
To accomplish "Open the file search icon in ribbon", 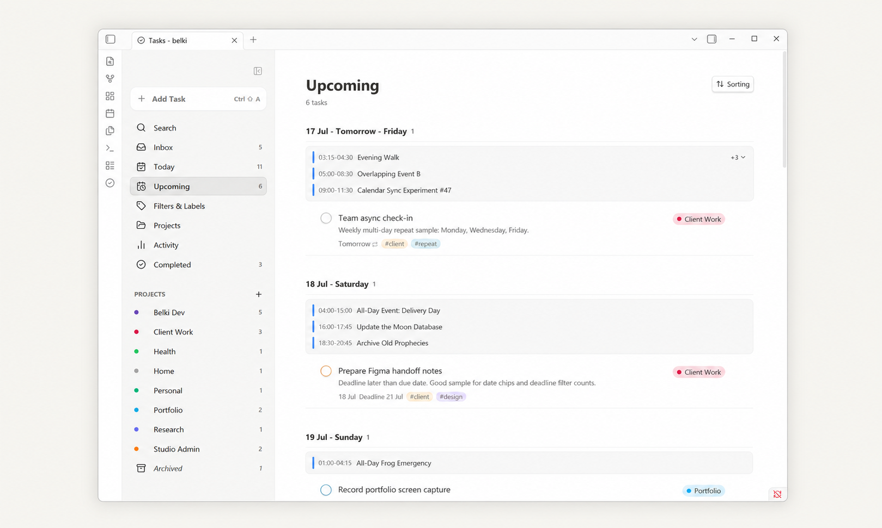I will (x=110, y=61).
